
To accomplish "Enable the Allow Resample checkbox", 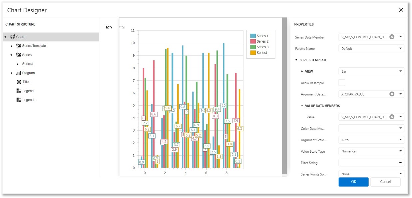I will [x=341, y=83].
